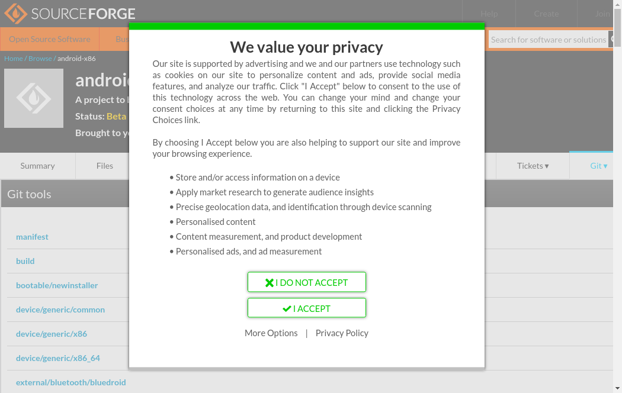Switch to the Summary tab
The width and height of the screenshot is (622, 393).
pyautogui.click(x=37, y=166)
